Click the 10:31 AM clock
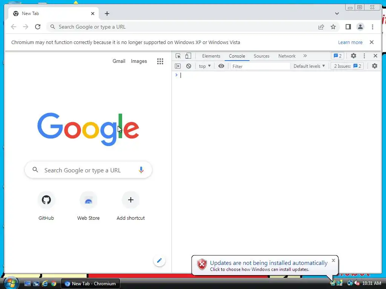386x289 pixels. click(371, 283)
